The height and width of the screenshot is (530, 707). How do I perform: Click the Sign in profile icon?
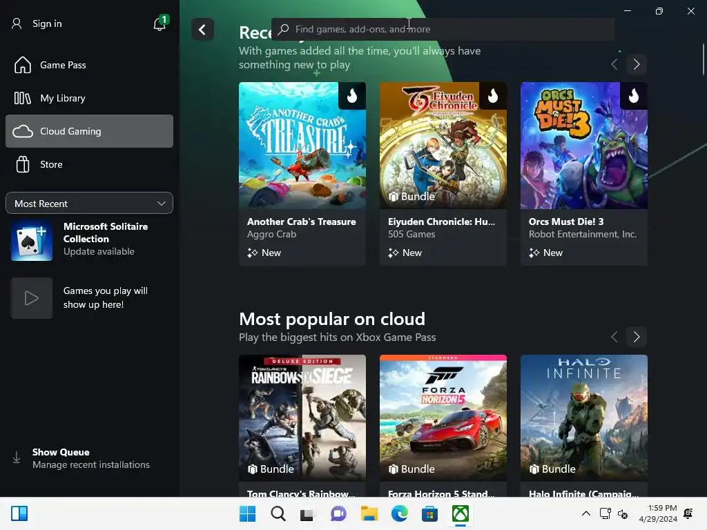tap(17, 23)
